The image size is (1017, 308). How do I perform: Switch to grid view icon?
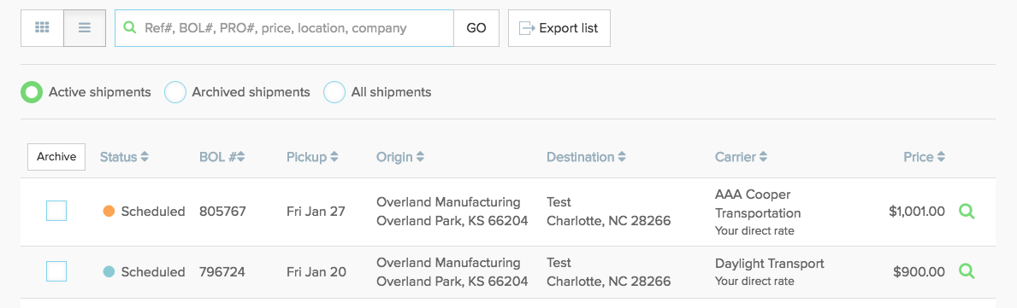click(x=42, y=28)
